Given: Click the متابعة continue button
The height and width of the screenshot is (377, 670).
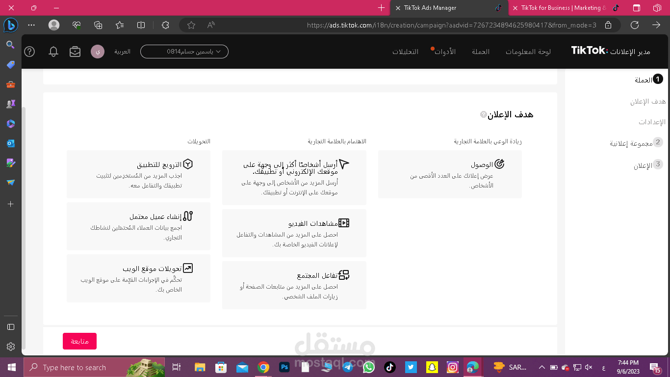Looking at the screenshot, I should [79, 341].
